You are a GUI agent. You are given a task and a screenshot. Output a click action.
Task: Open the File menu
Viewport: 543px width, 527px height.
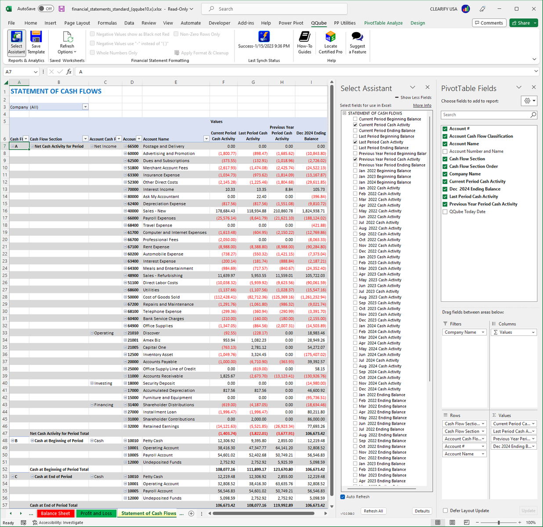point(11,23)
